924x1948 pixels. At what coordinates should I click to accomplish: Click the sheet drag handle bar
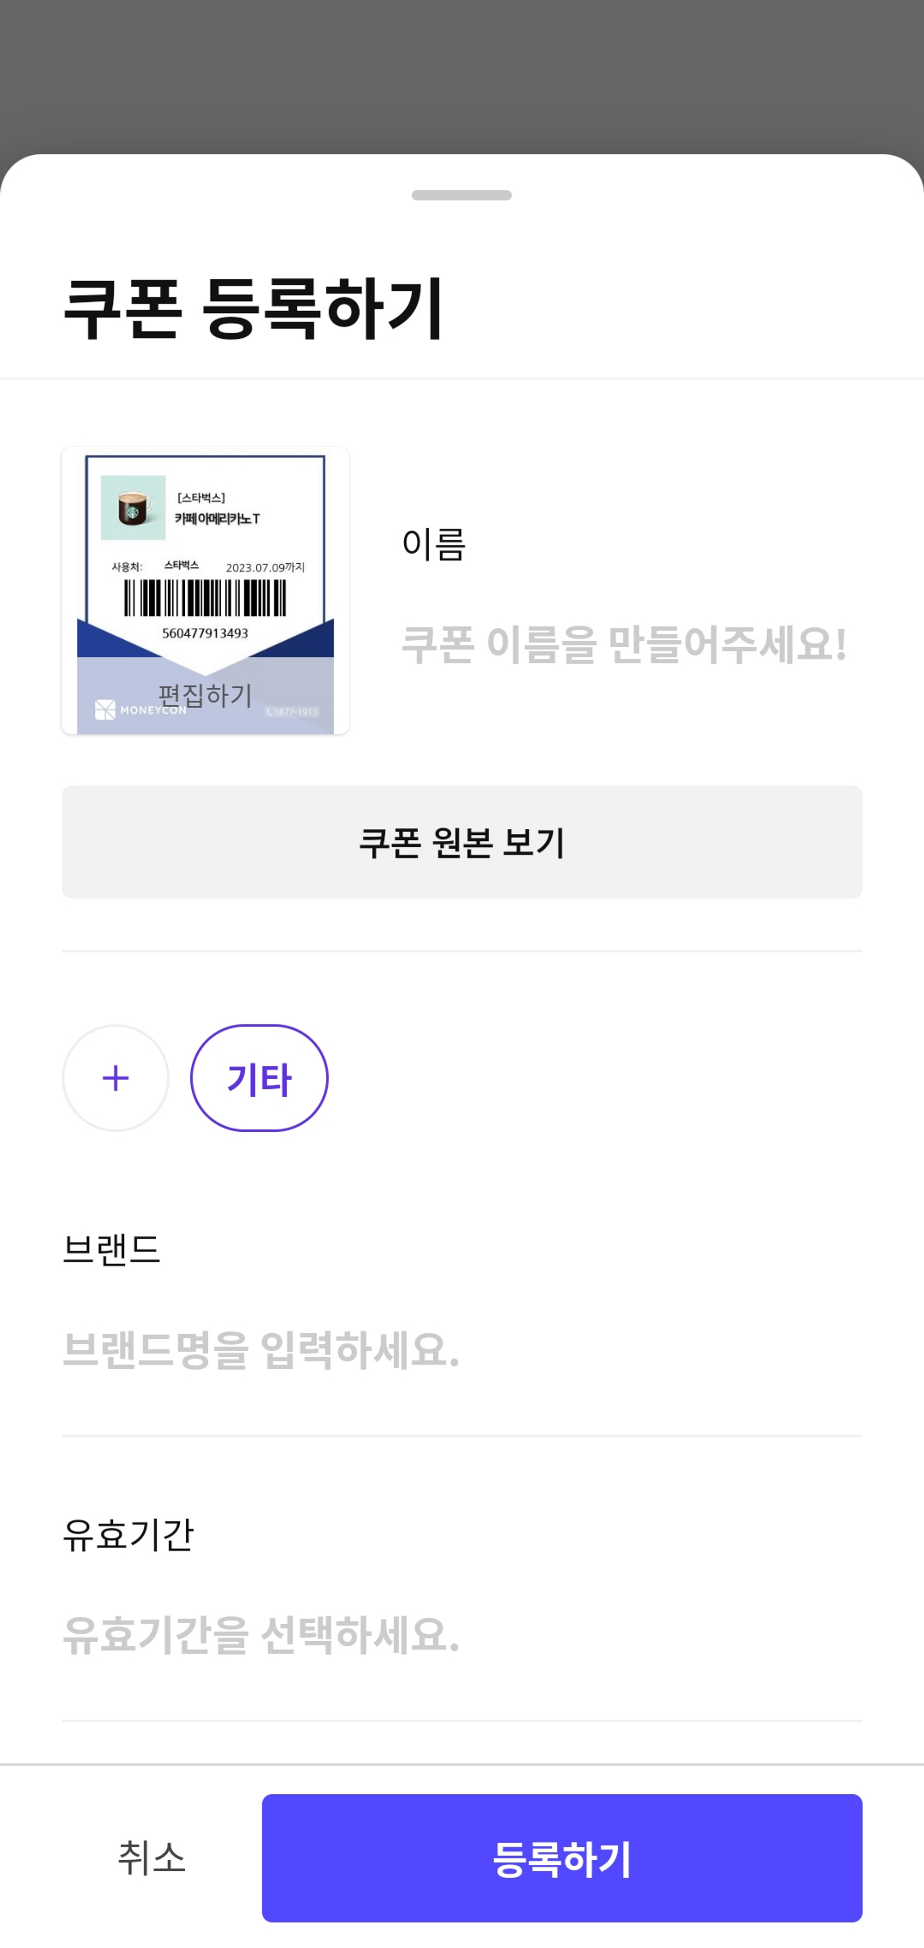point(461,195)
